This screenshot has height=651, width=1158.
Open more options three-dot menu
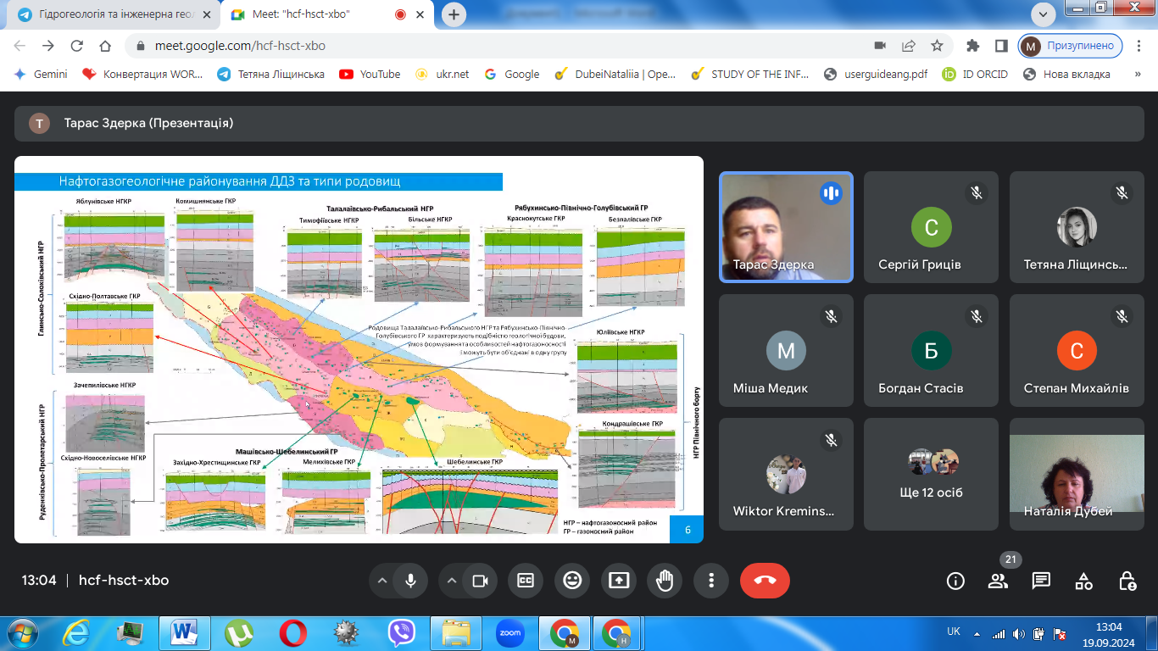coord(711,581)
